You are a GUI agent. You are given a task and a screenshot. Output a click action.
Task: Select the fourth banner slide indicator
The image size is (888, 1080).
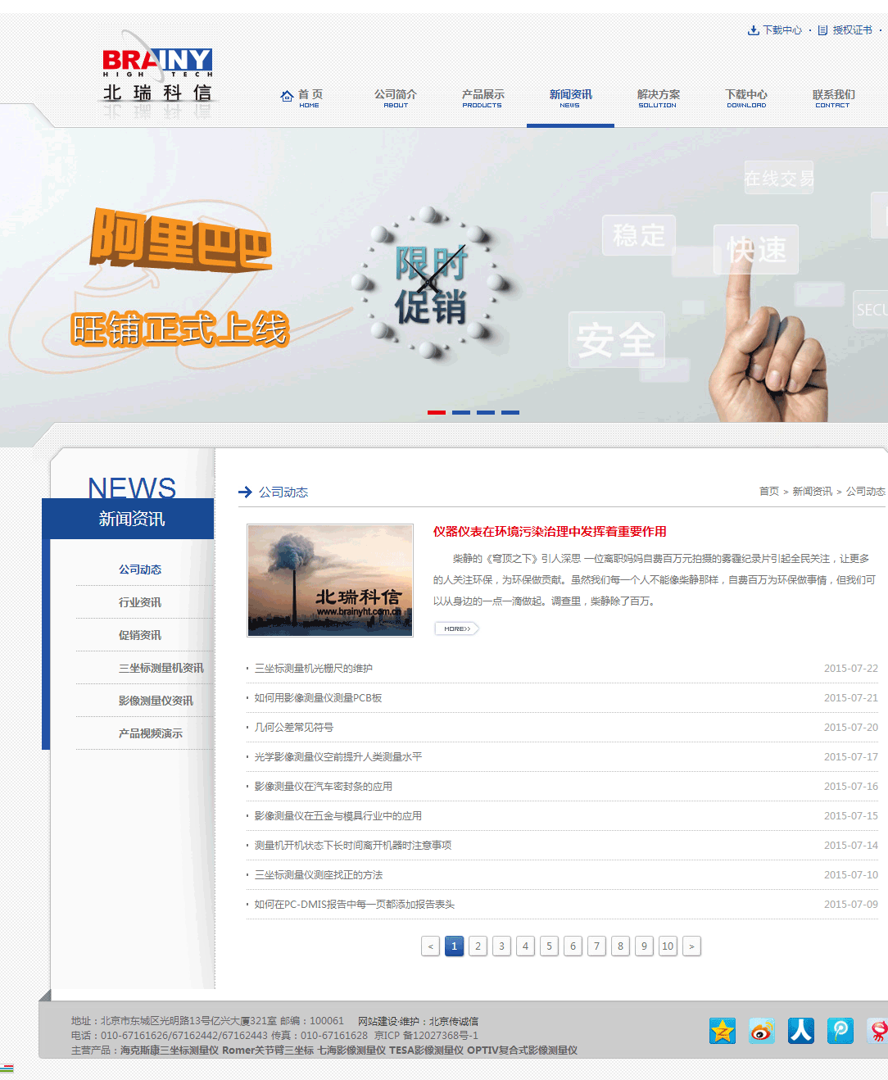coord(510,412)
